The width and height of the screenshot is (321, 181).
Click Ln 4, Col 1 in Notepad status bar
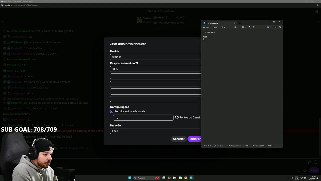[x=207, y=146]
